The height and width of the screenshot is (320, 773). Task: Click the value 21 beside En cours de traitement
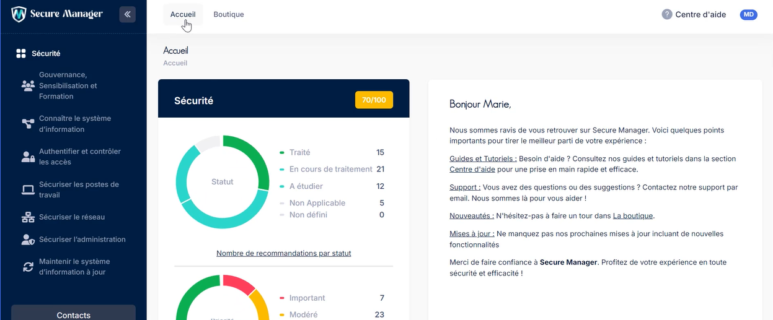coord(381,169)
